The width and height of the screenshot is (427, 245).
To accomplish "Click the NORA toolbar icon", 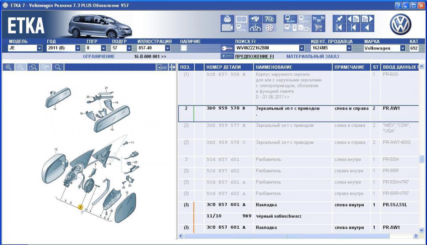I will click(x=241, y=28).
